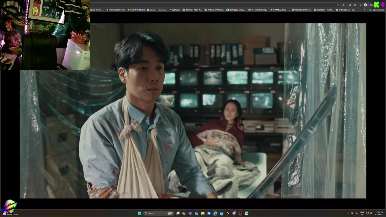Screen dimensions: 386x217
Task: Click the microphone tray icon
Action: click(x=357, y=213)
